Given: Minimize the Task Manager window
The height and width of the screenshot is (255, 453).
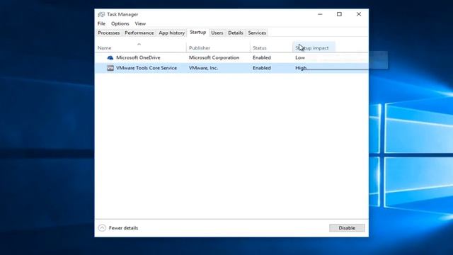Looking at the screenshot, I should point(320,14).
